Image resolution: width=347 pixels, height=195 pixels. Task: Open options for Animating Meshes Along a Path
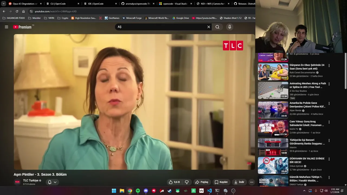329,84
